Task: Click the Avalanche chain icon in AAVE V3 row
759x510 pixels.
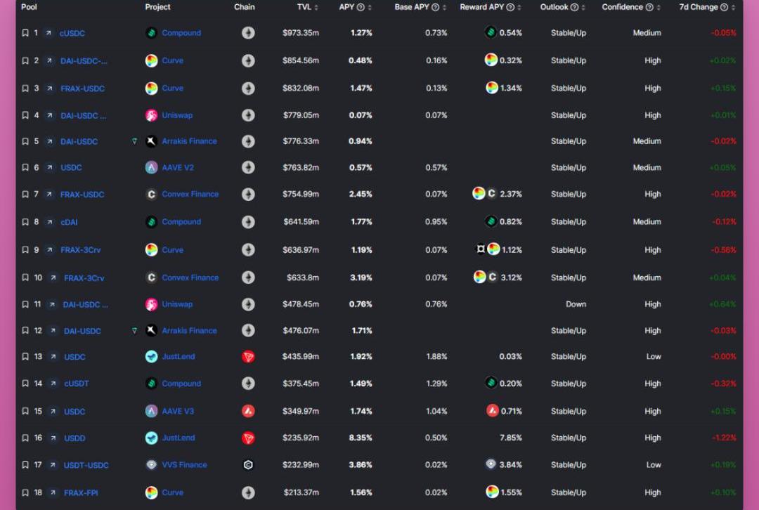Action: [248, 411]
